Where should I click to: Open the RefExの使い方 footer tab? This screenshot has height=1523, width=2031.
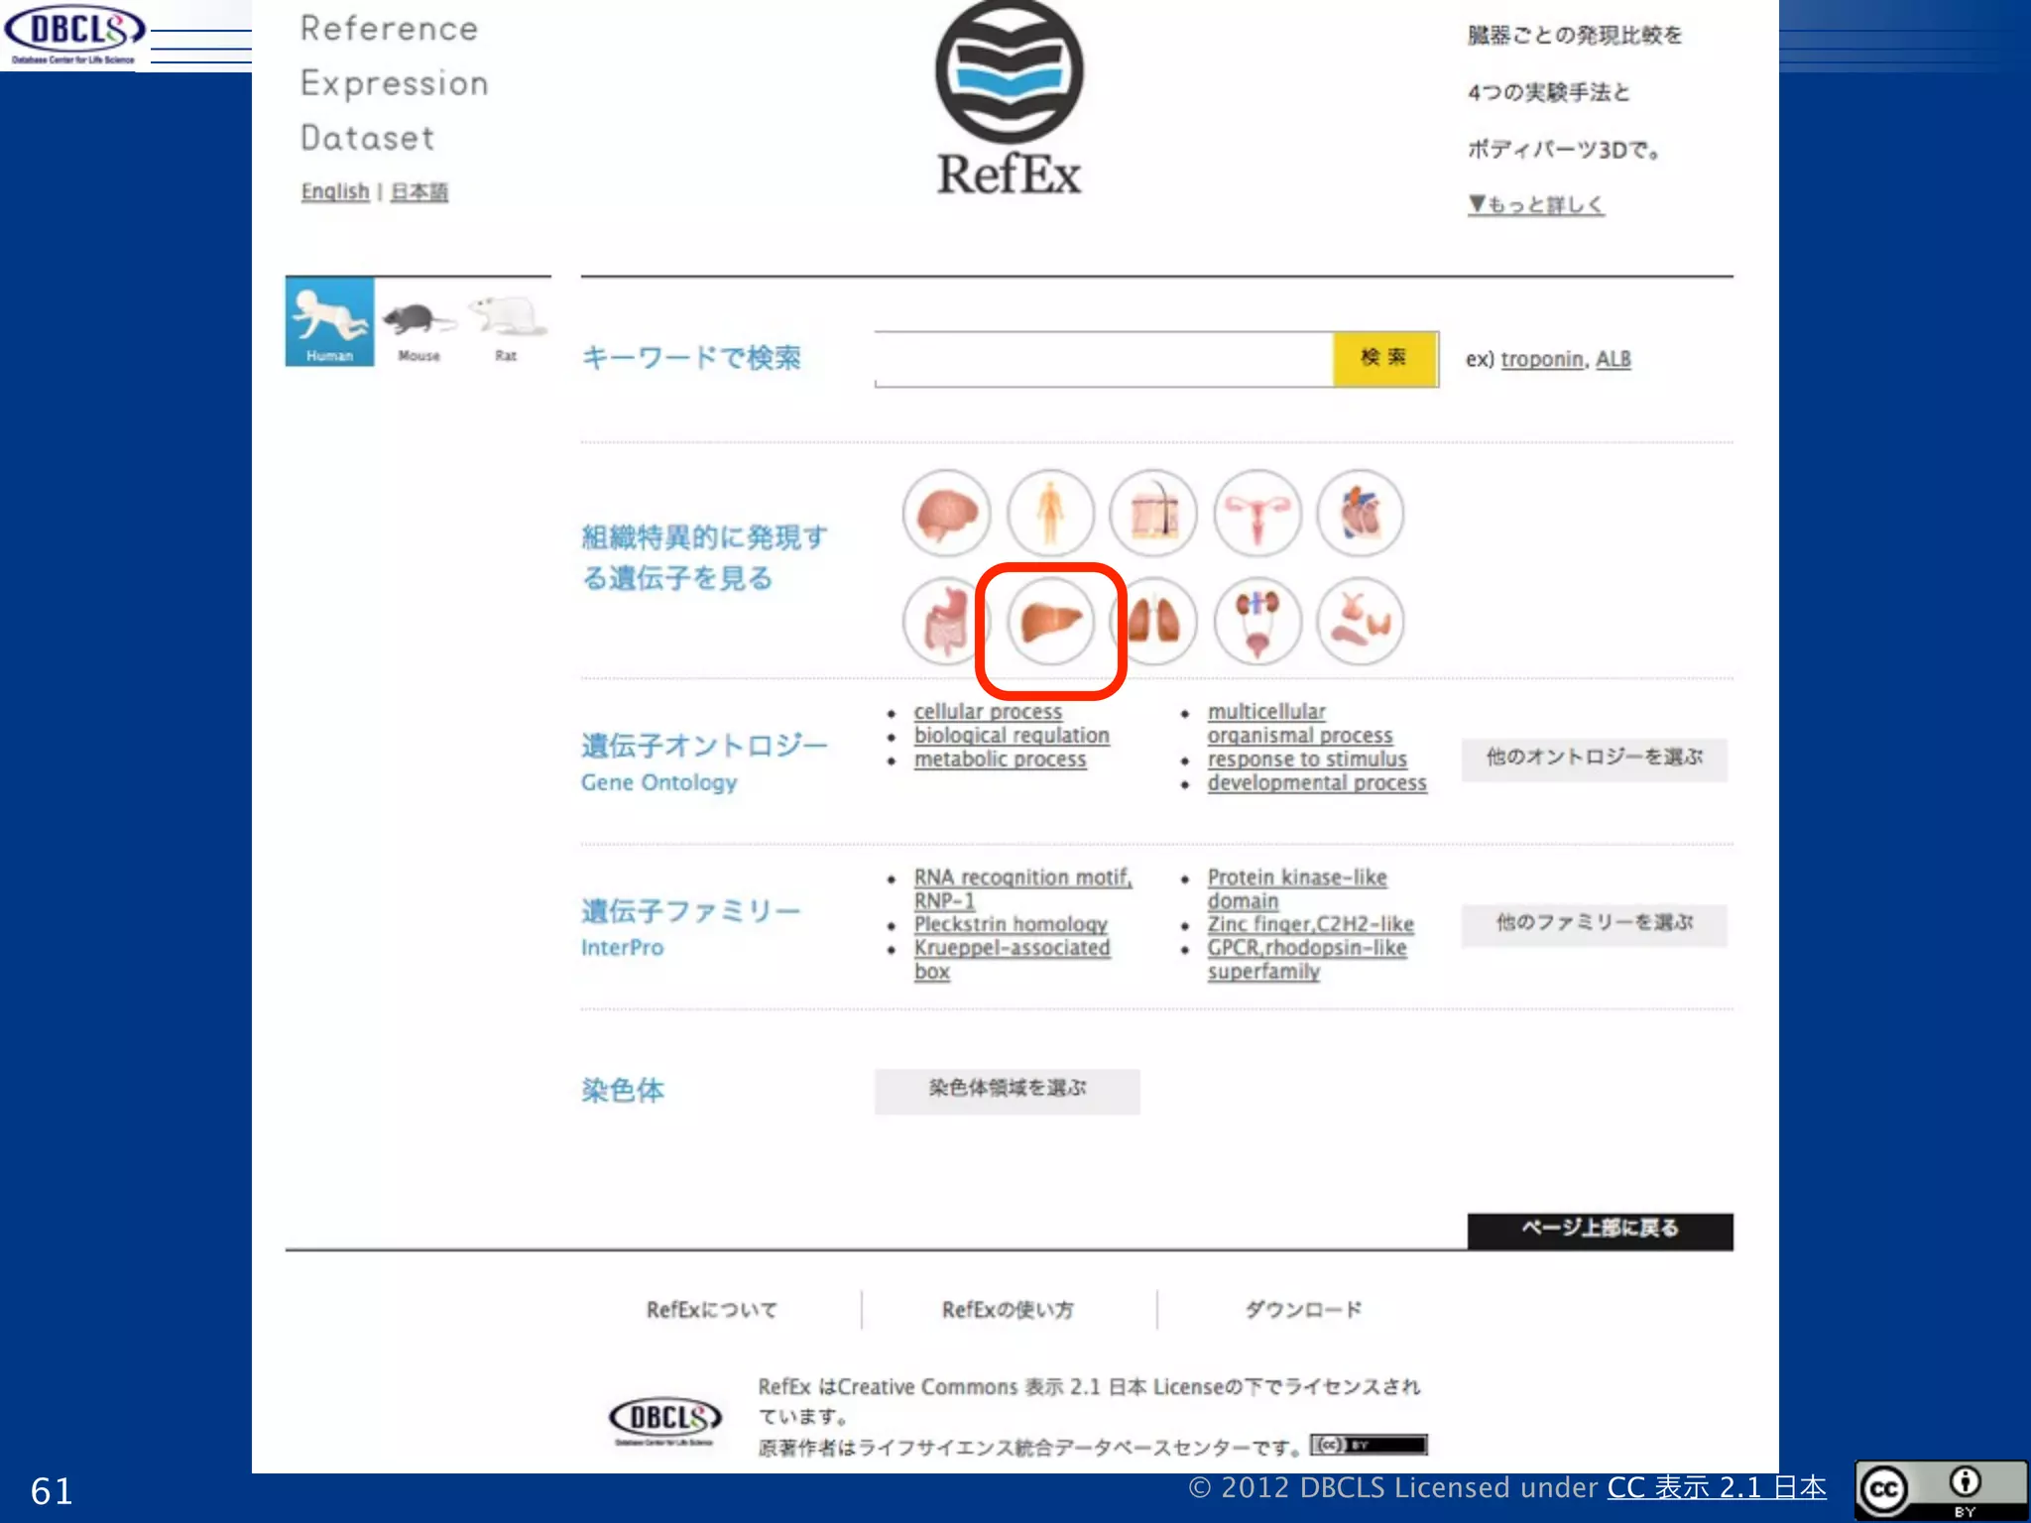pyautogui.click(x=1008, y=1310)
